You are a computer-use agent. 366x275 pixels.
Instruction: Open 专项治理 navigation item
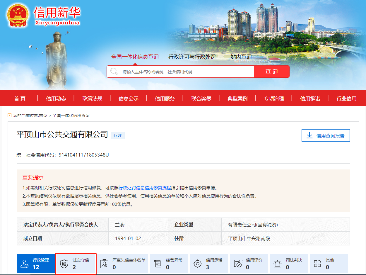(274, 99)
